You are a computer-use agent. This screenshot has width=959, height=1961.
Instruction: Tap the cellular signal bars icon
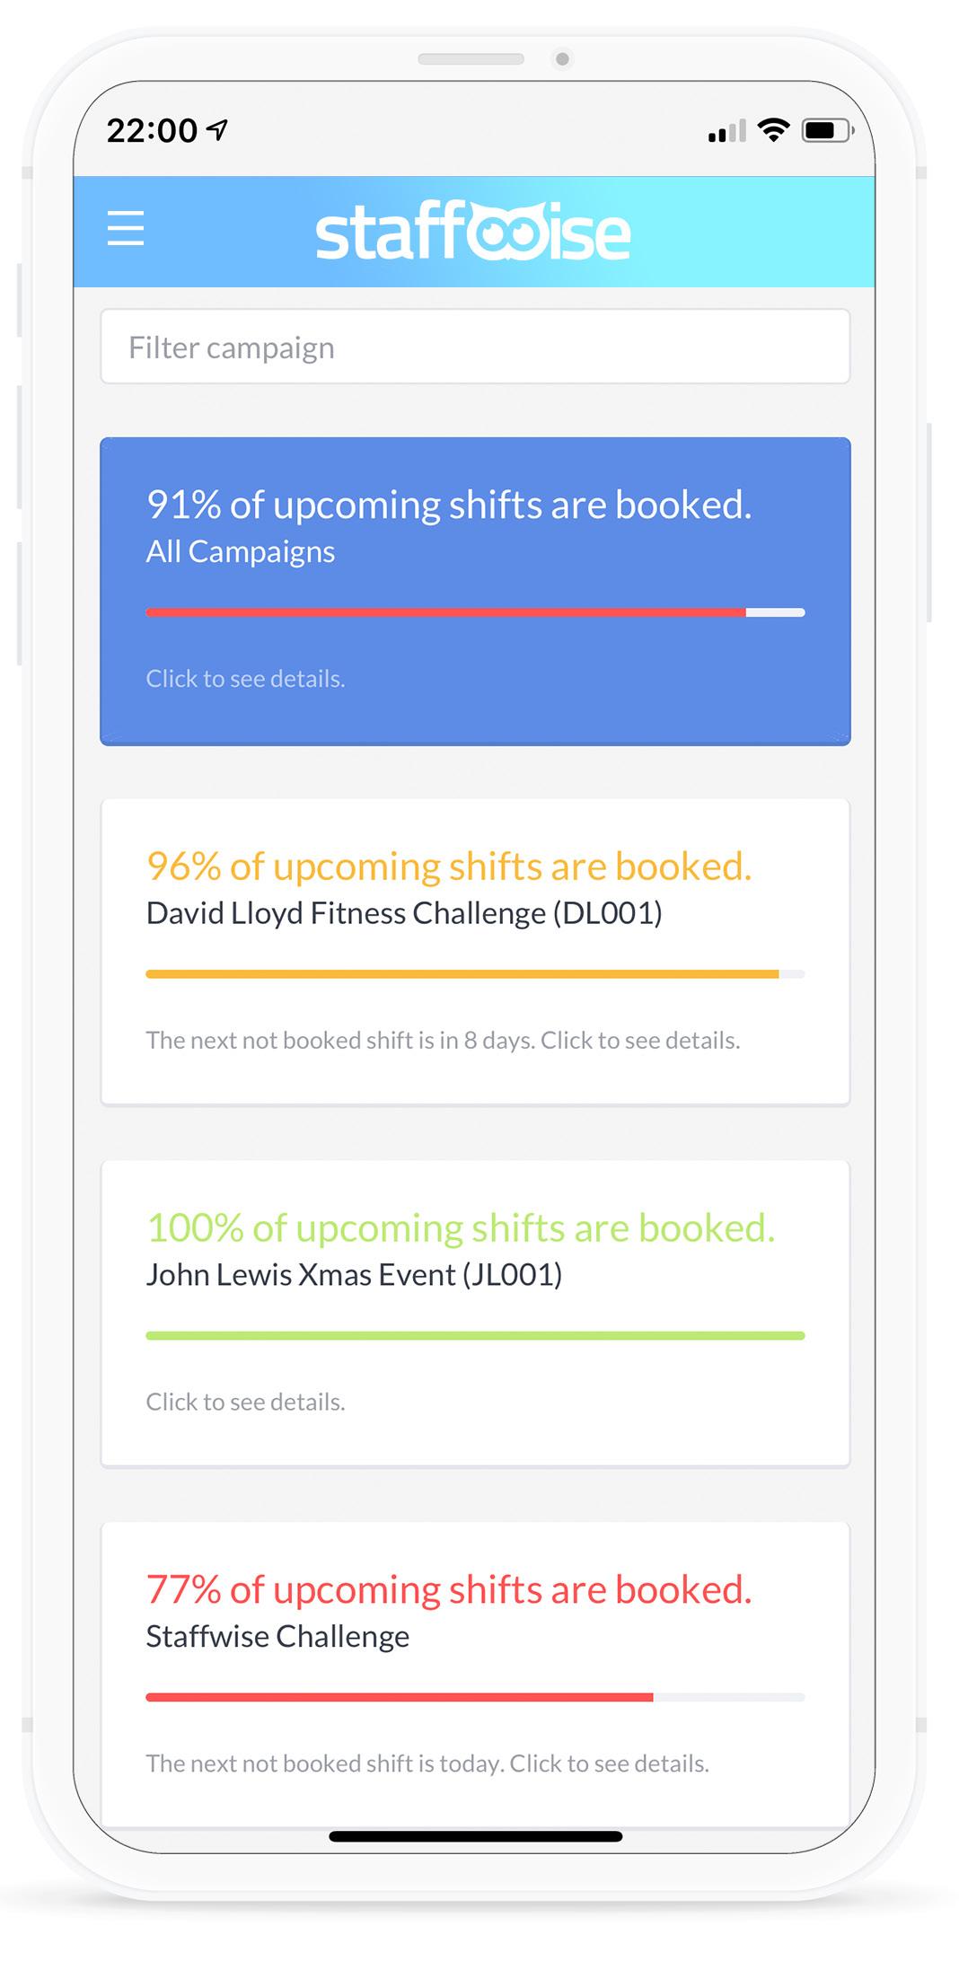pos(726,132)
